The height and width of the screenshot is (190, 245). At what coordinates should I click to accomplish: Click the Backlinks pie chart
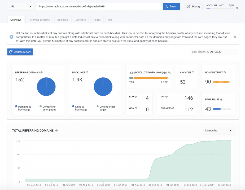tap(103, 87)
